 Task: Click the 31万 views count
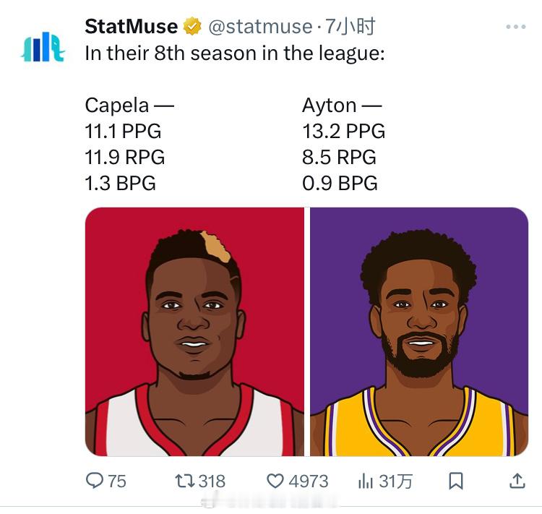pyautogui.click(x=395, y=481)
